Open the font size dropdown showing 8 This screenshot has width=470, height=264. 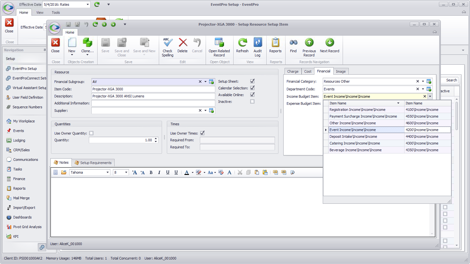click(x=126, y=172)
